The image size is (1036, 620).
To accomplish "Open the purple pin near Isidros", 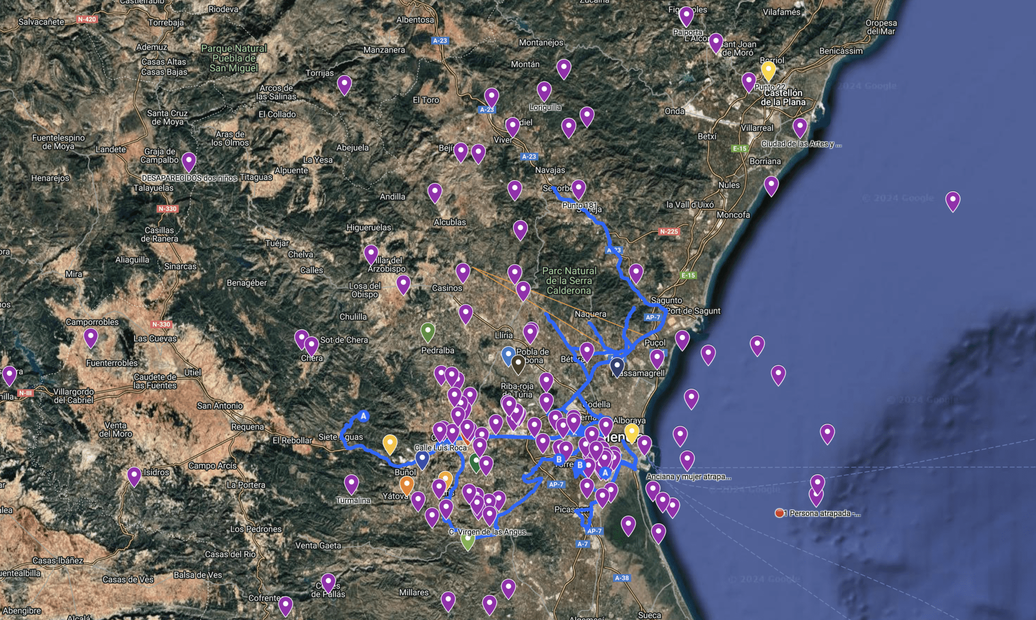I will tap(134, 476).
